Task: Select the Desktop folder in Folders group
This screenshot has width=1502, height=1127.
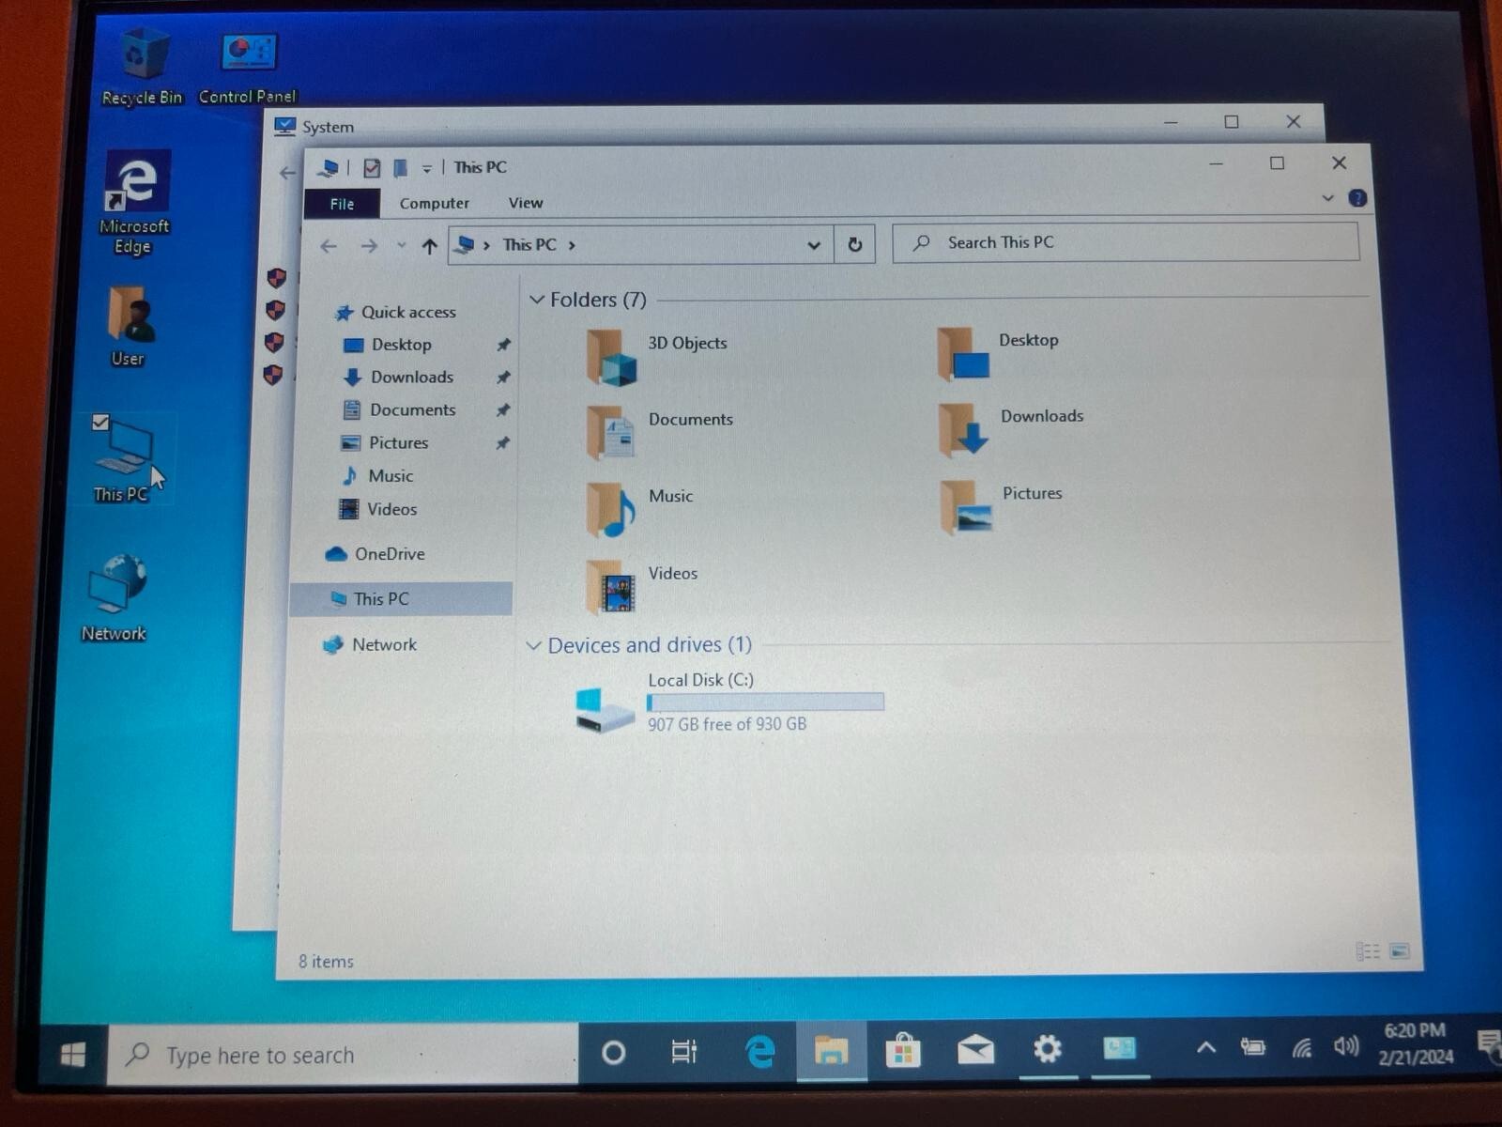Action: (x=998, y=353)
